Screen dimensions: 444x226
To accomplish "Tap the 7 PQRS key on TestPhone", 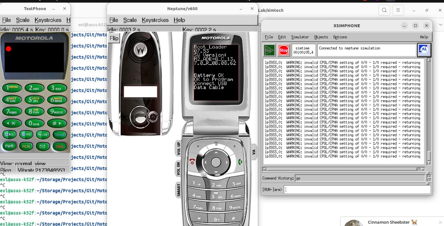I will pos(12,112).
